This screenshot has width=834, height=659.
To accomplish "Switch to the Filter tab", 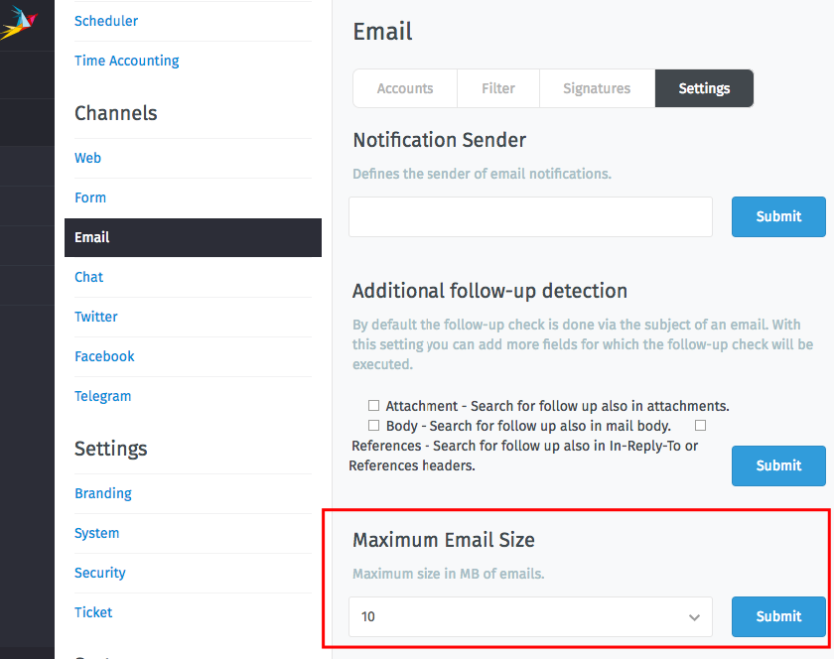I will coord(497,88).
